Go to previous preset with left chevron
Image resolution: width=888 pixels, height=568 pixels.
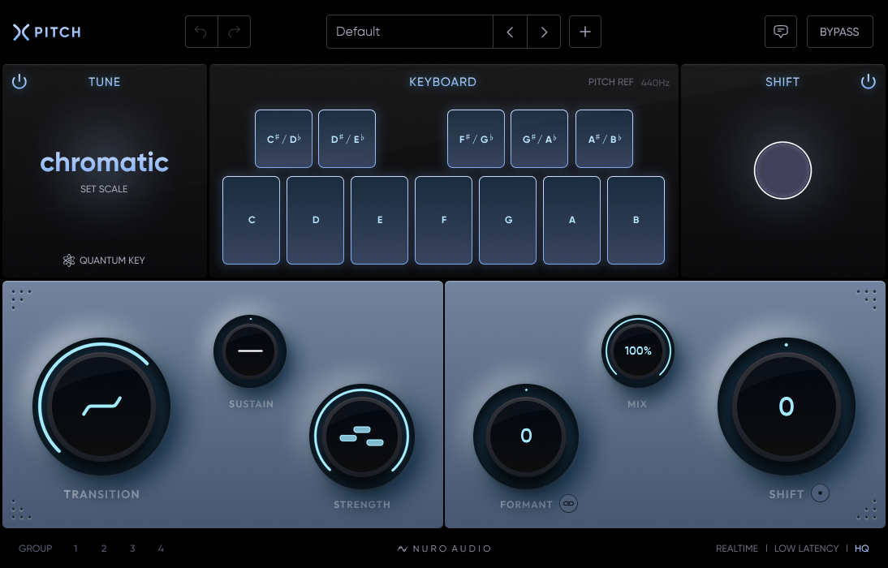click(x=510, y=32)
